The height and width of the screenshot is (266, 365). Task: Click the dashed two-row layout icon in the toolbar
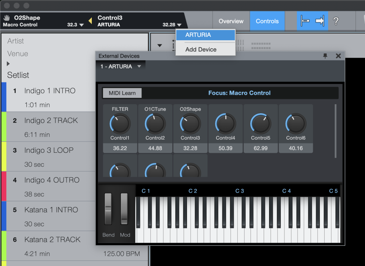point(261,46)
